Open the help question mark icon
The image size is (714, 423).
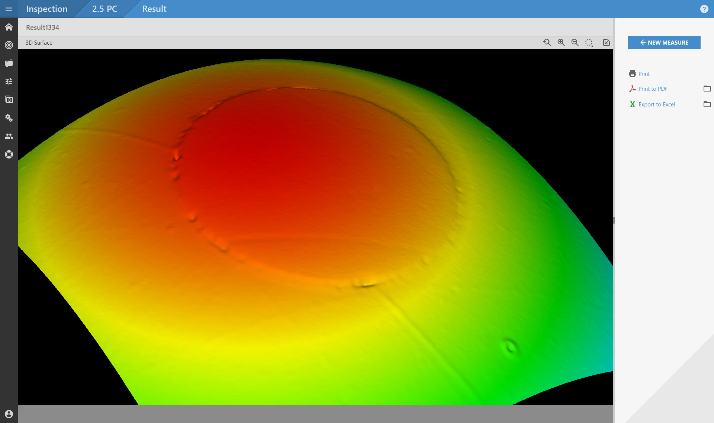(704, 9)
